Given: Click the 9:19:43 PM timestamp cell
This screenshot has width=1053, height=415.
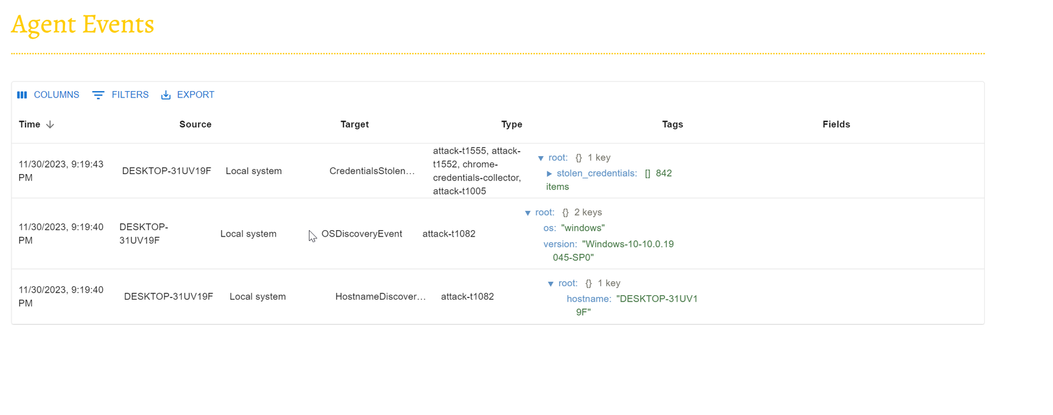Looking at the screenshot, I should [61, 171].
